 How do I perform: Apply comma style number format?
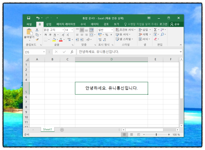[x=111, y=35]
